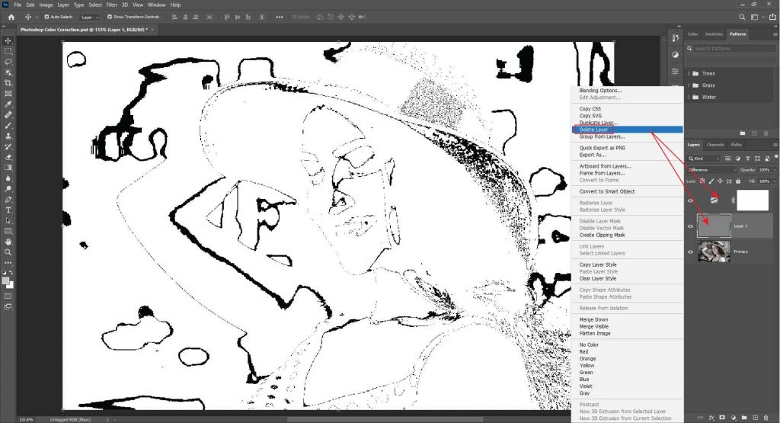Select the Frame tool

point(8,94)
